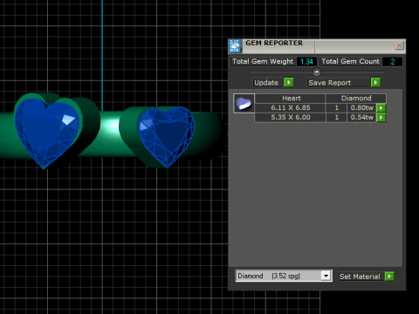This screenshot has height=314, width=419.
Task: Close the Gem Reporter window
Action: pos(399,45)
